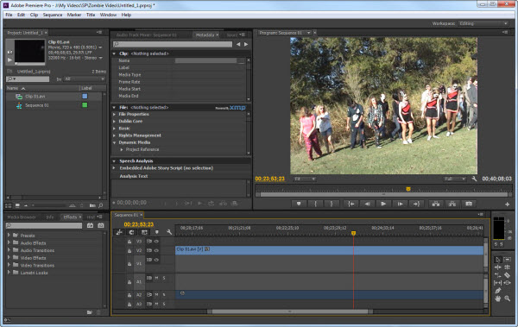Screen dimensions: 518x327
Task: Toggle timeline Snap button
Action: pos(131,232)
